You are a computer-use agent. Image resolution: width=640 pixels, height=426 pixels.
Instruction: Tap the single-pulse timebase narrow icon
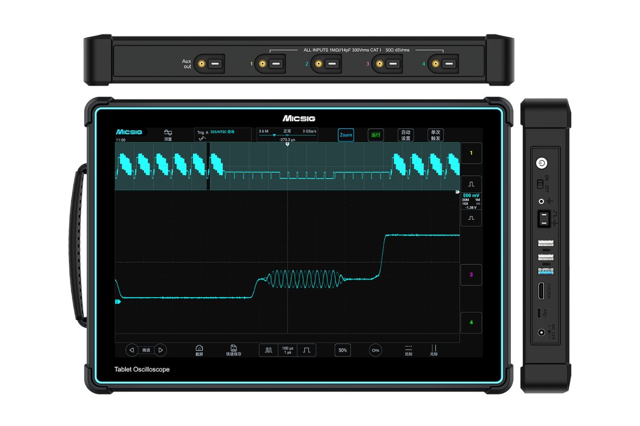click(x=307, y=350)
